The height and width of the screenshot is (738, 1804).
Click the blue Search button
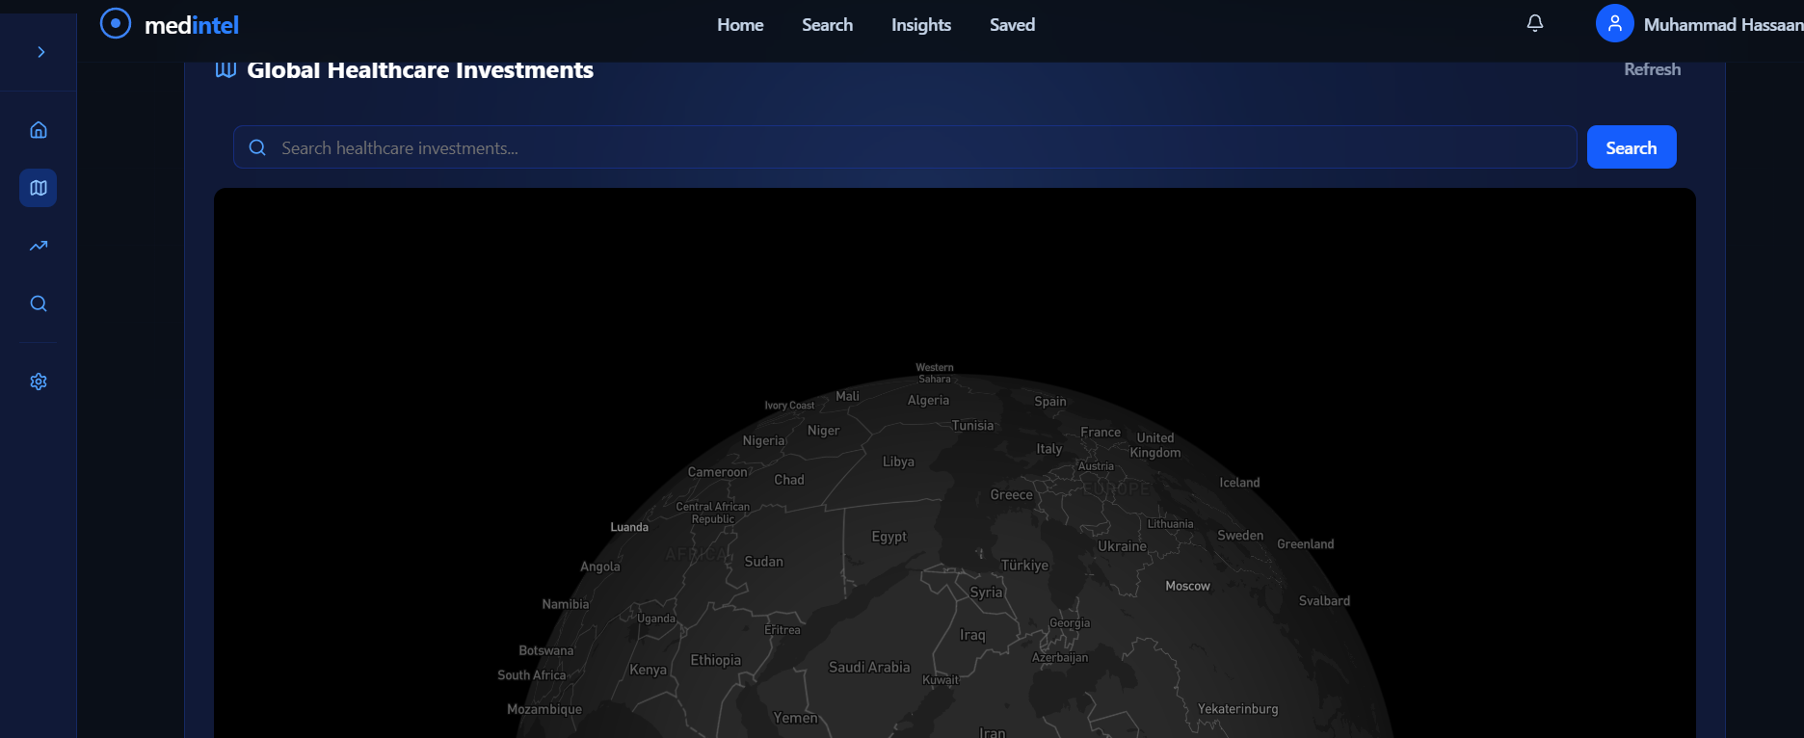1632,147
